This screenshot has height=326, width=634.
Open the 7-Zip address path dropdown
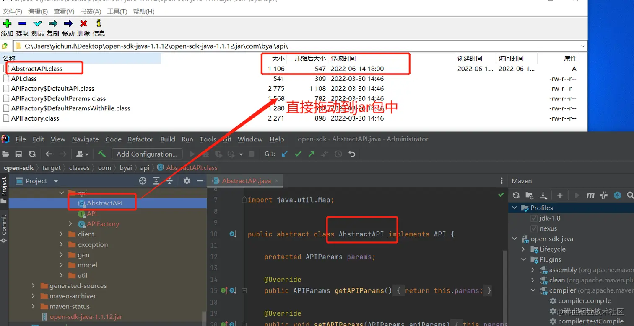(x=583, y=46)
